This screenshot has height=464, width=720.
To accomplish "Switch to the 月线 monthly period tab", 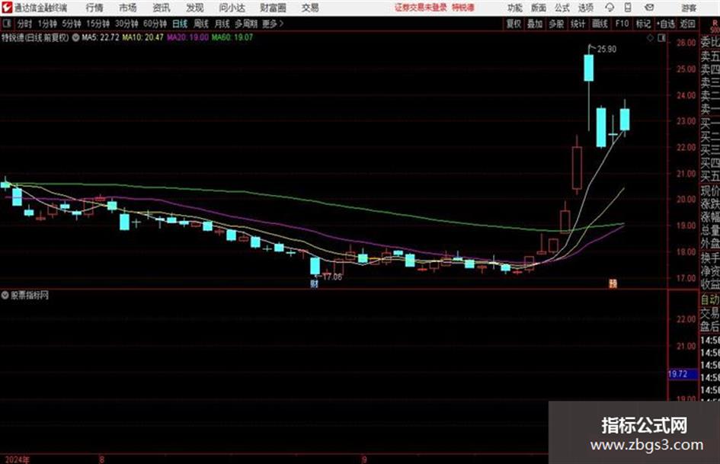I will coord(222,24).
